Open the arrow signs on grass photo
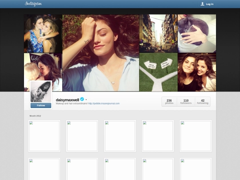 [158, 72]
